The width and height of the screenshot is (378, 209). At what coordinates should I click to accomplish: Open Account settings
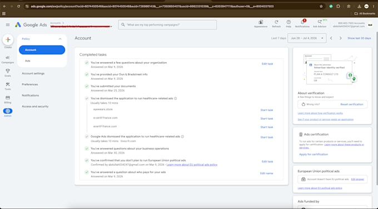(x=33, y=73)
